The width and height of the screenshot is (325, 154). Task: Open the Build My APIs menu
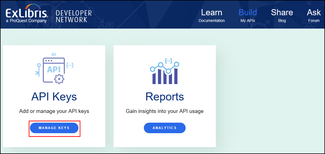[248, 16]
